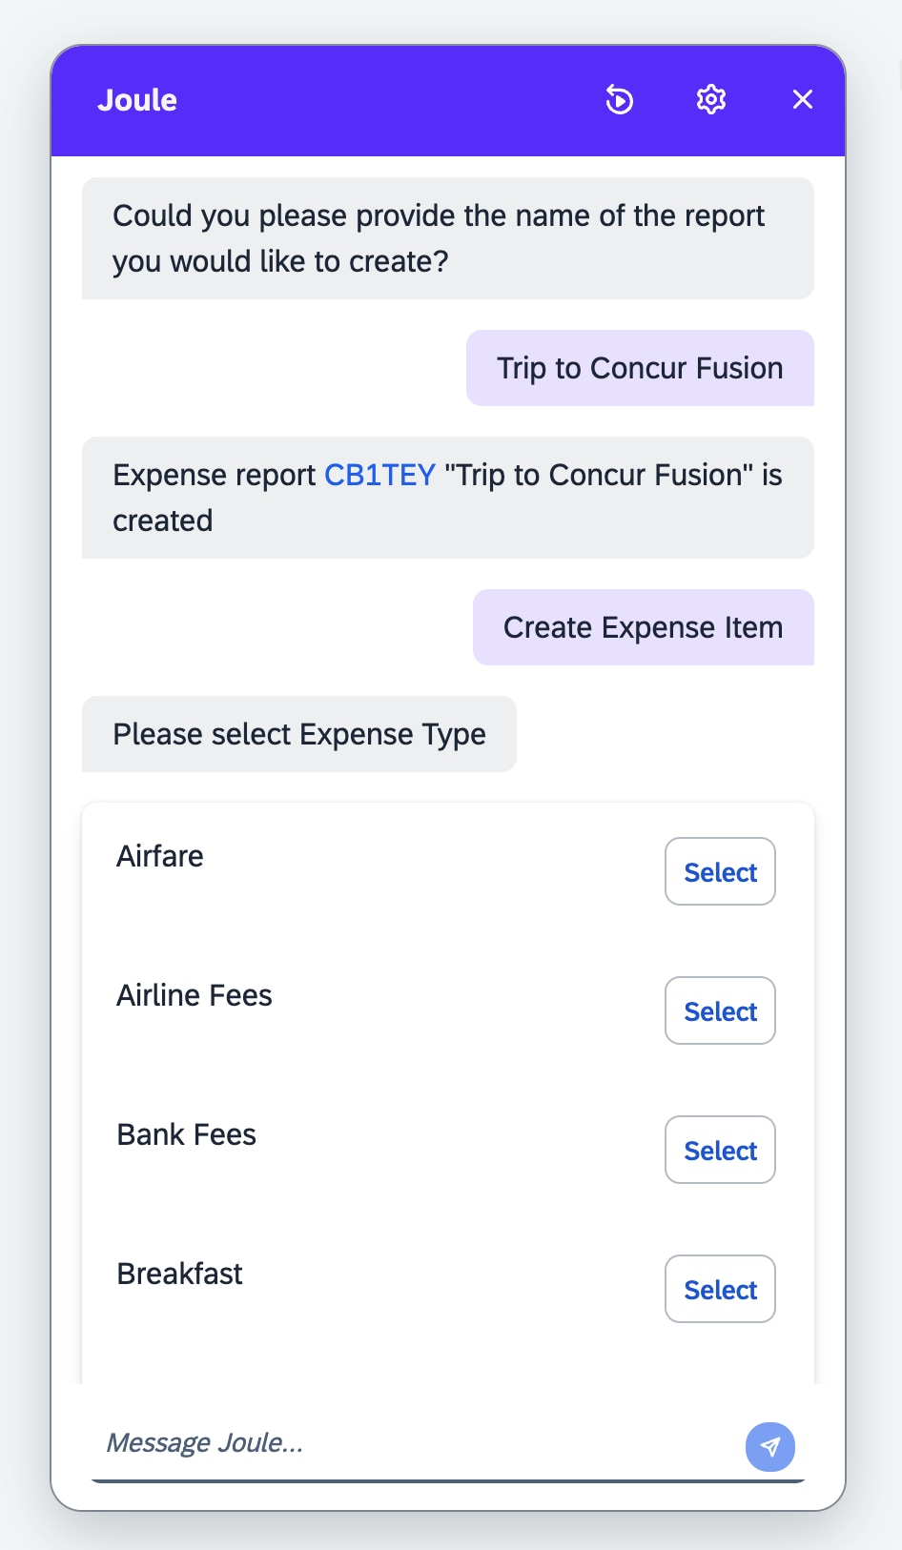Click the Breakfast list item label
The width and height of the screenshot is (902, 1550).
180,1274
